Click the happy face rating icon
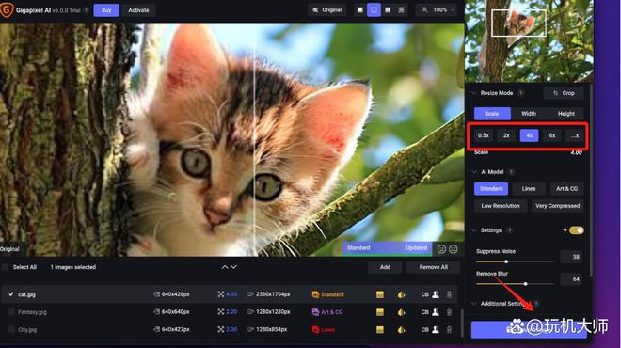Screen dimensions: 621x348 pyautogui.click(x=441, y=249)
